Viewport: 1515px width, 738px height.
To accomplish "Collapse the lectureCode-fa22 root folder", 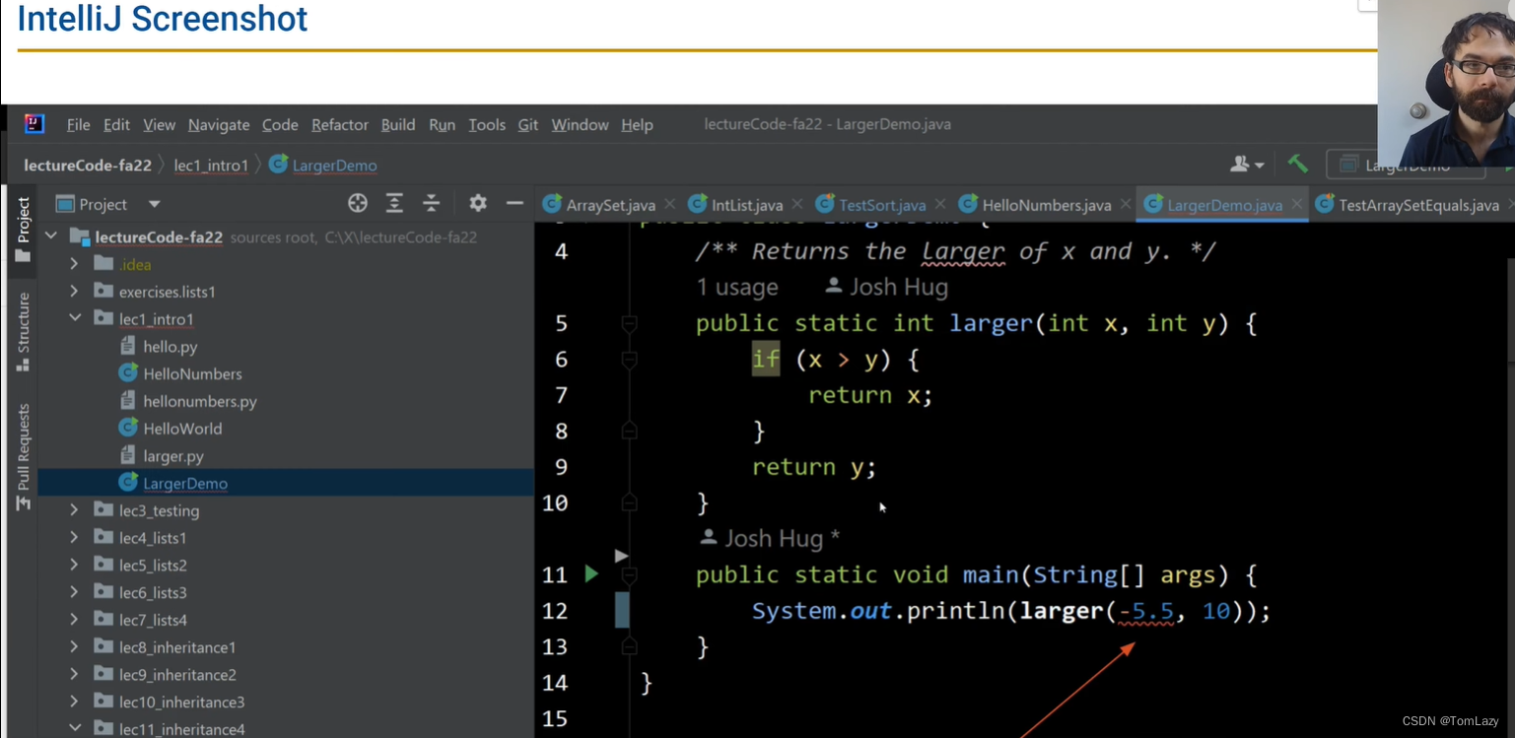I will tap(51, 236).
